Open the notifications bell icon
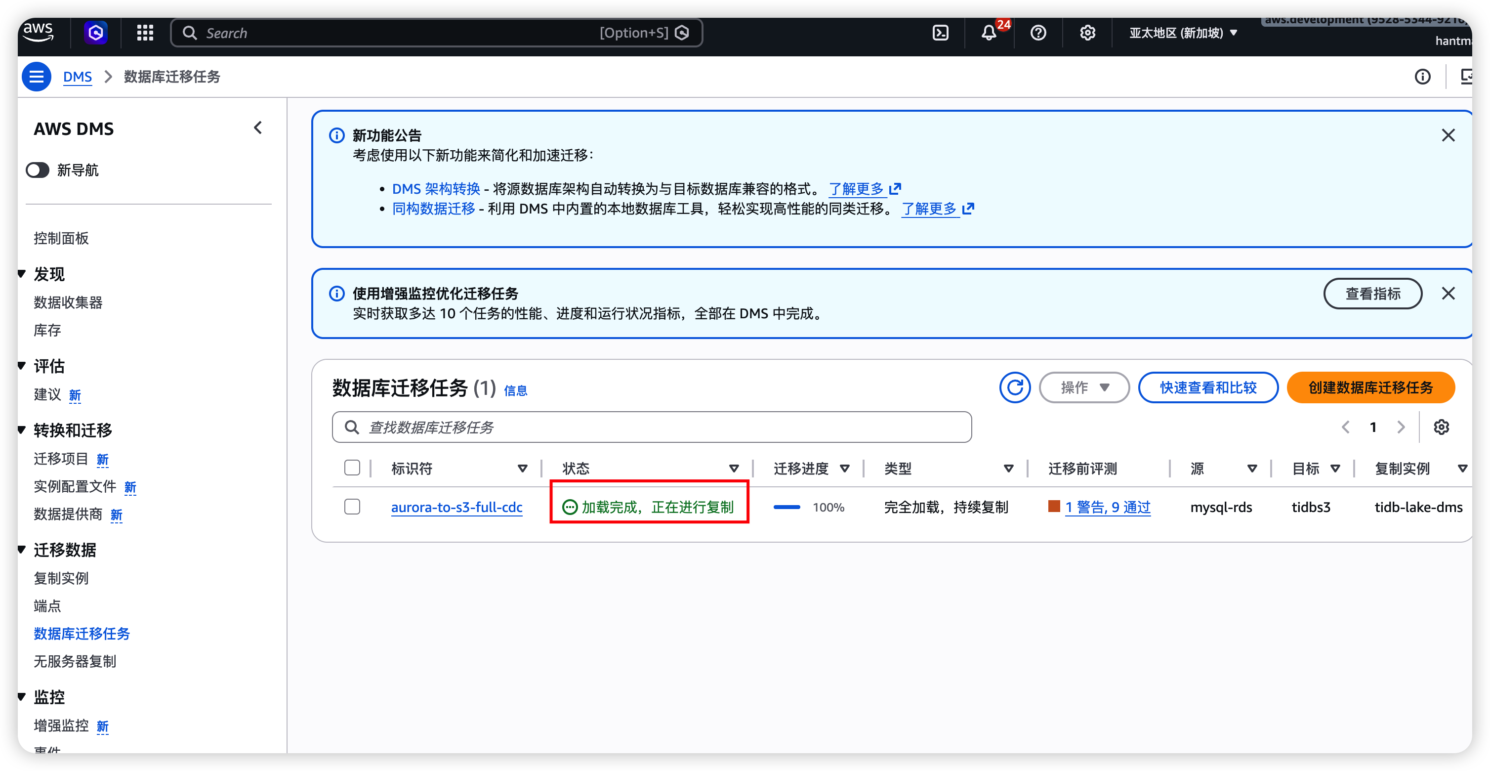Image resolution: width=1490 pixels, height=771 pixels. tap(989, 33)
